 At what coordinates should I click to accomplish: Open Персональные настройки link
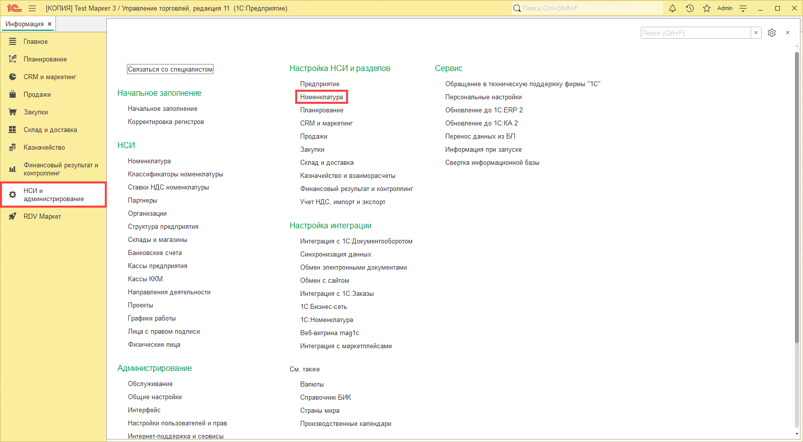coord(484,97)
